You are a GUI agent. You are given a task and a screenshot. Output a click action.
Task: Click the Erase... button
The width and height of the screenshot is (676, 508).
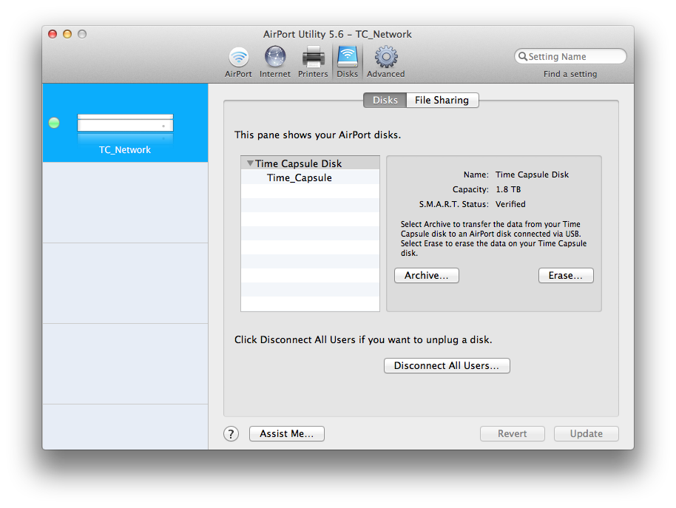pos(566,275)
